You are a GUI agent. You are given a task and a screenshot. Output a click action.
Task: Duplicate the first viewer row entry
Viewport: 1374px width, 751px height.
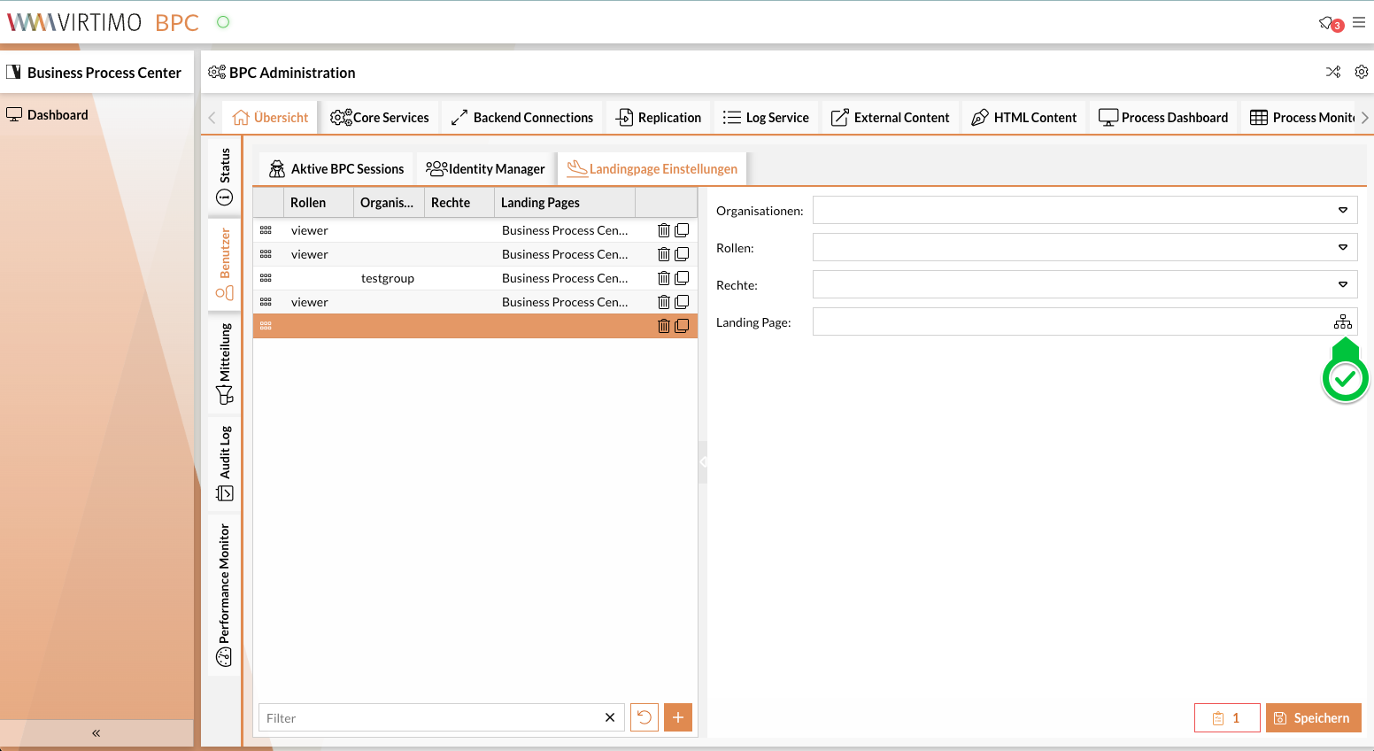682,230
